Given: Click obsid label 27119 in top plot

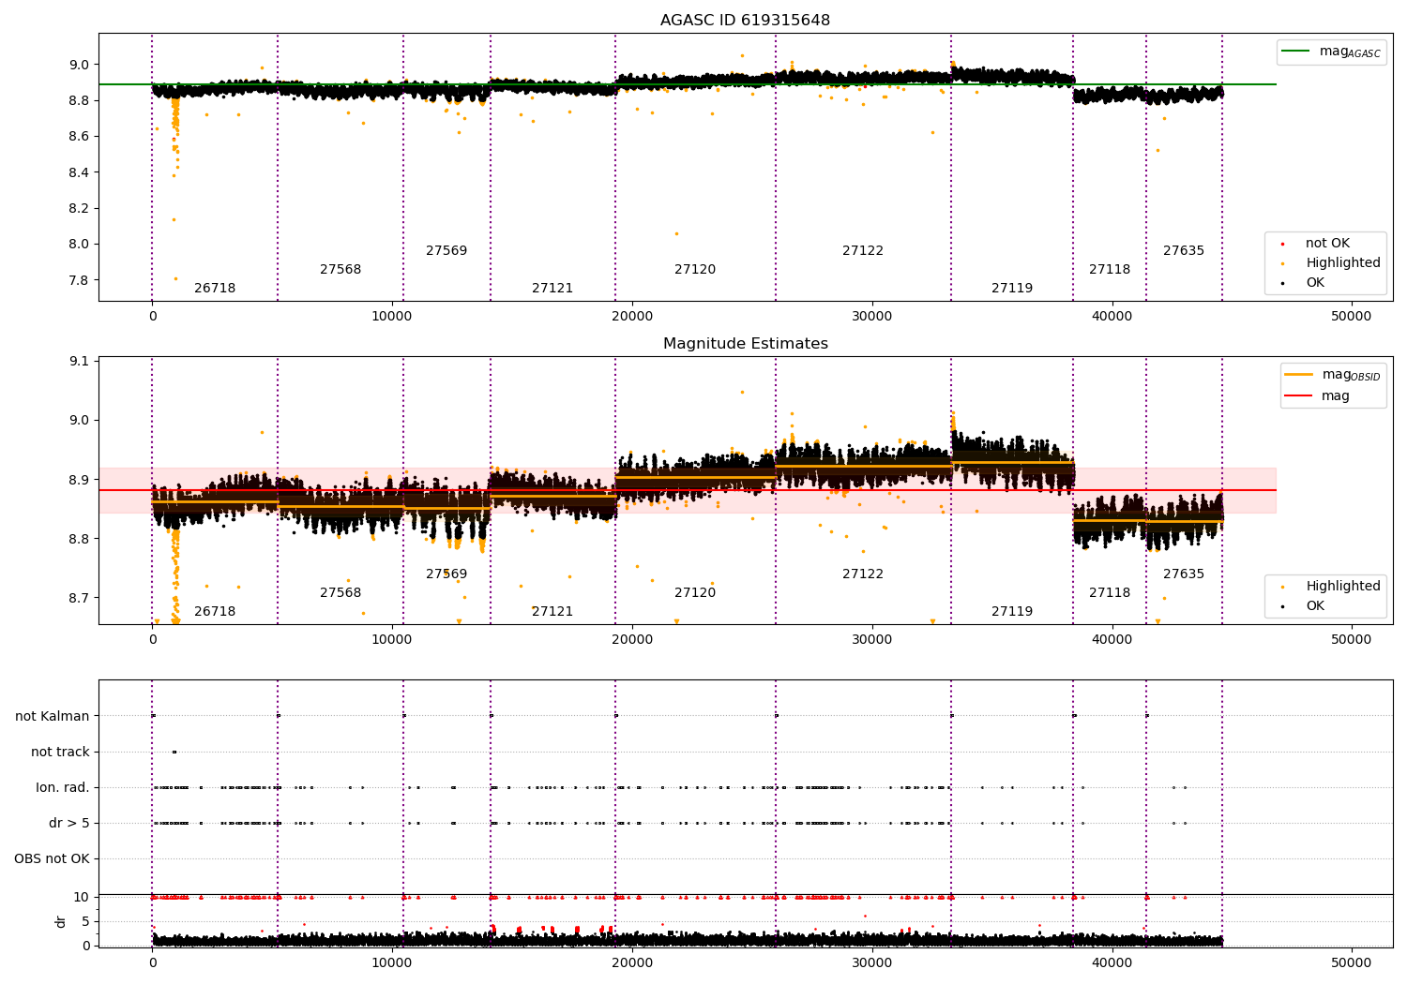Looking at the screenshot, I should (1012, 289).
